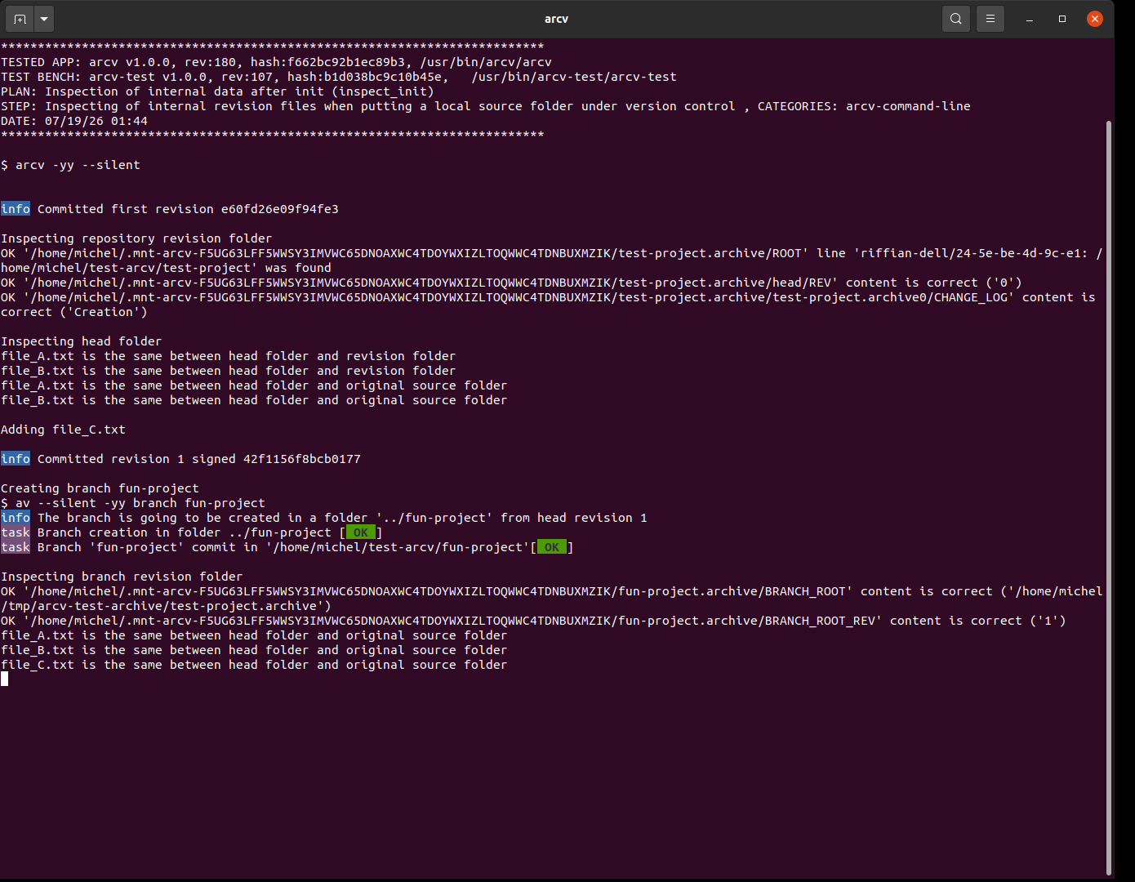Click 'Inspecting branch revision folder' heading
This screenshot has height=882, width=1135.
pos(122,577)
